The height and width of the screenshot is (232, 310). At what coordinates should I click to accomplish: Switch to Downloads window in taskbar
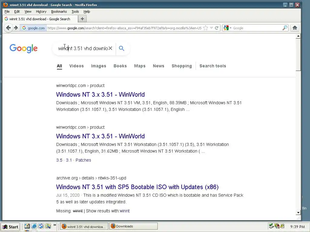click(133, 226)
